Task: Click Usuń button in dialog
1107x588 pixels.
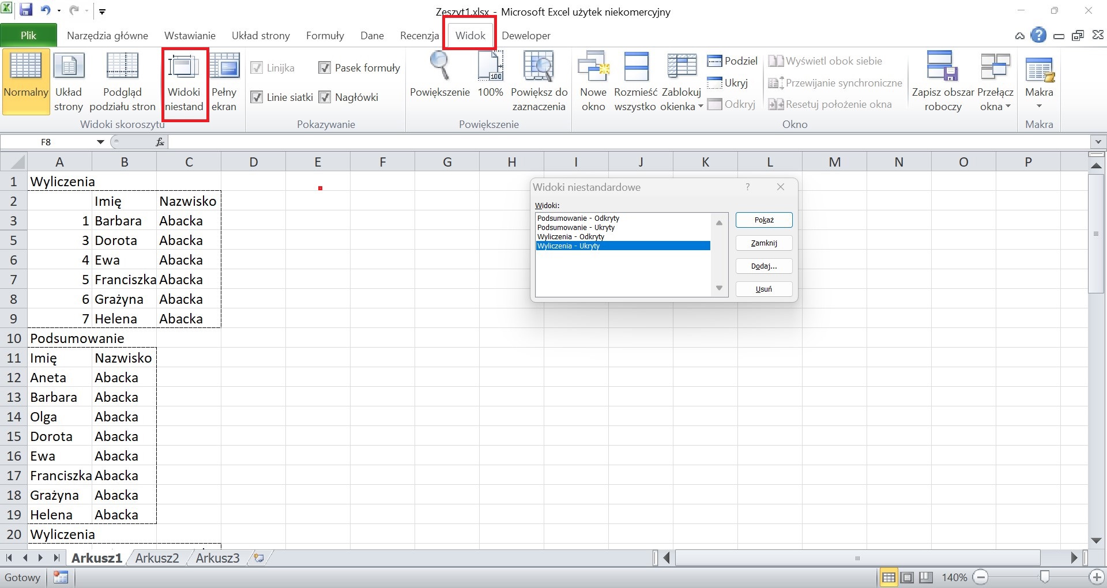Action: [764, 289]
